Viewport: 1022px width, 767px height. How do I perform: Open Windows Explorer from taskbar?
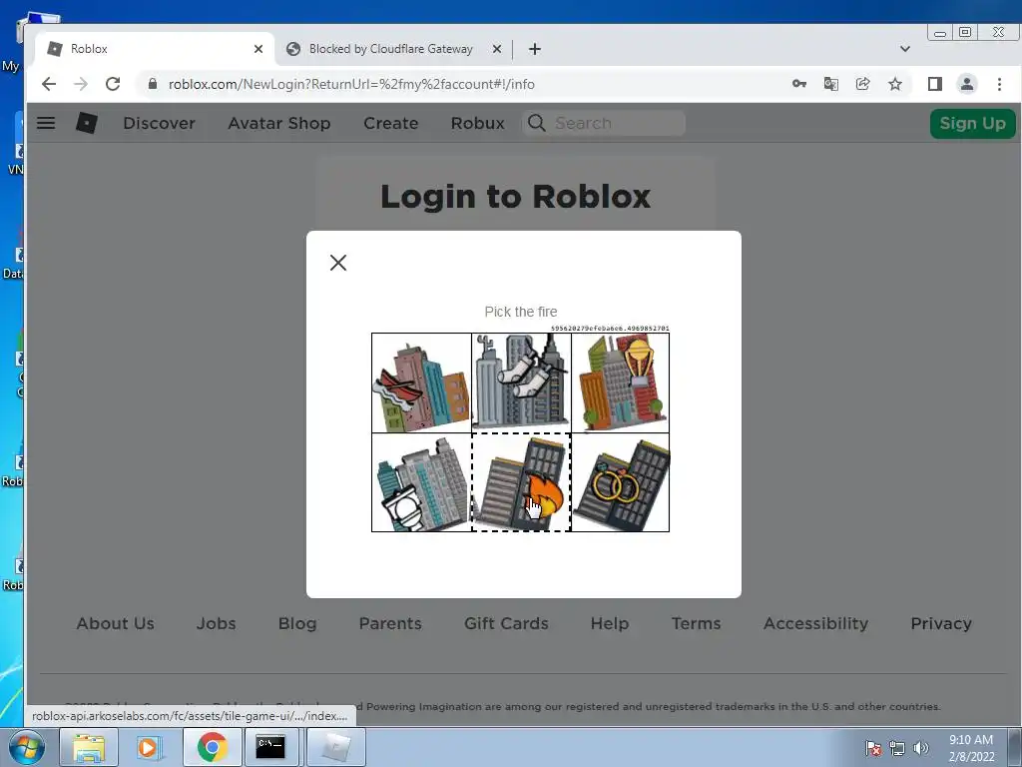pos(89,747)
